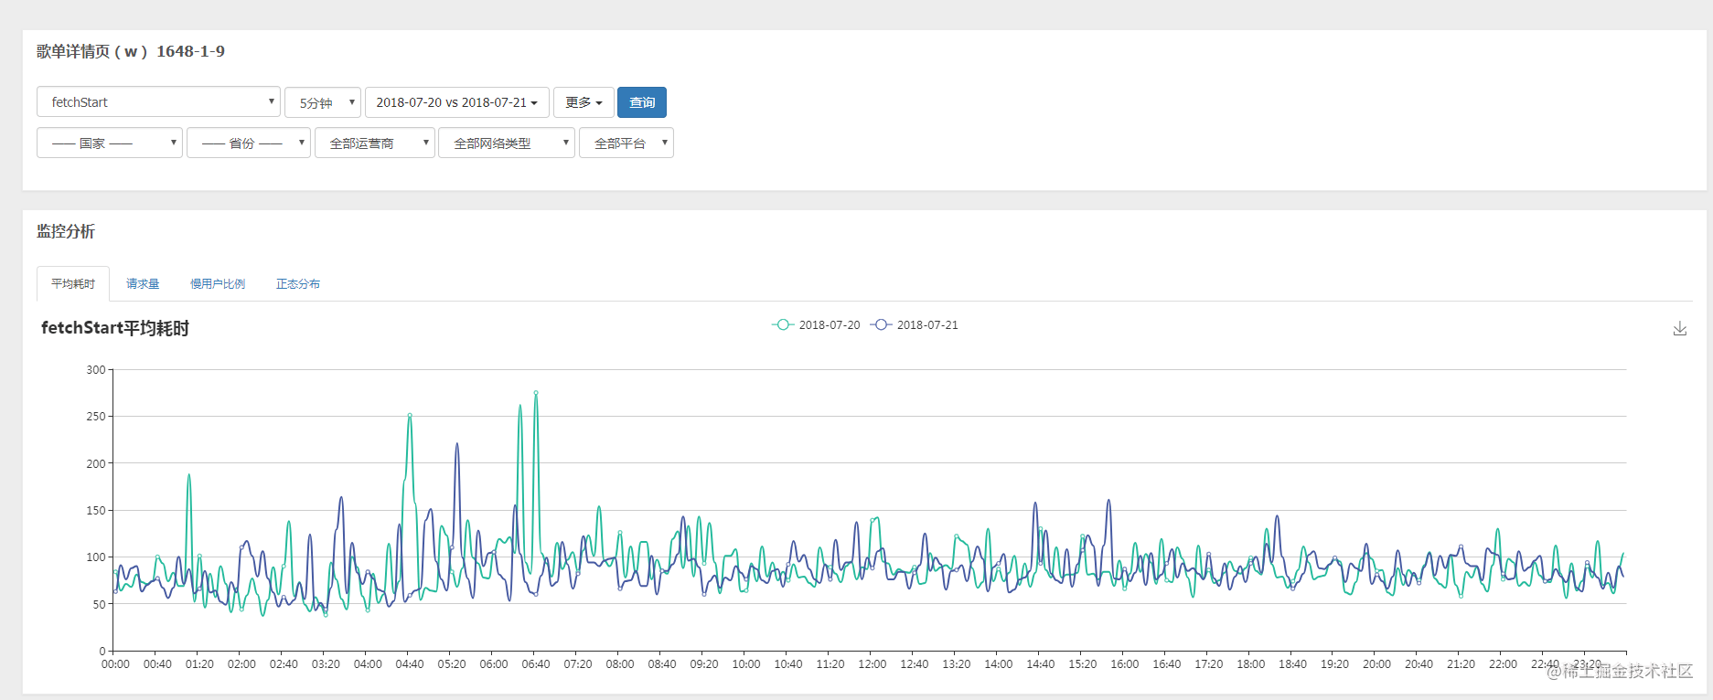This screenshot has height=700, width=1713.
Task: Switch to the 请求量 tab
Action: (143, 283)
